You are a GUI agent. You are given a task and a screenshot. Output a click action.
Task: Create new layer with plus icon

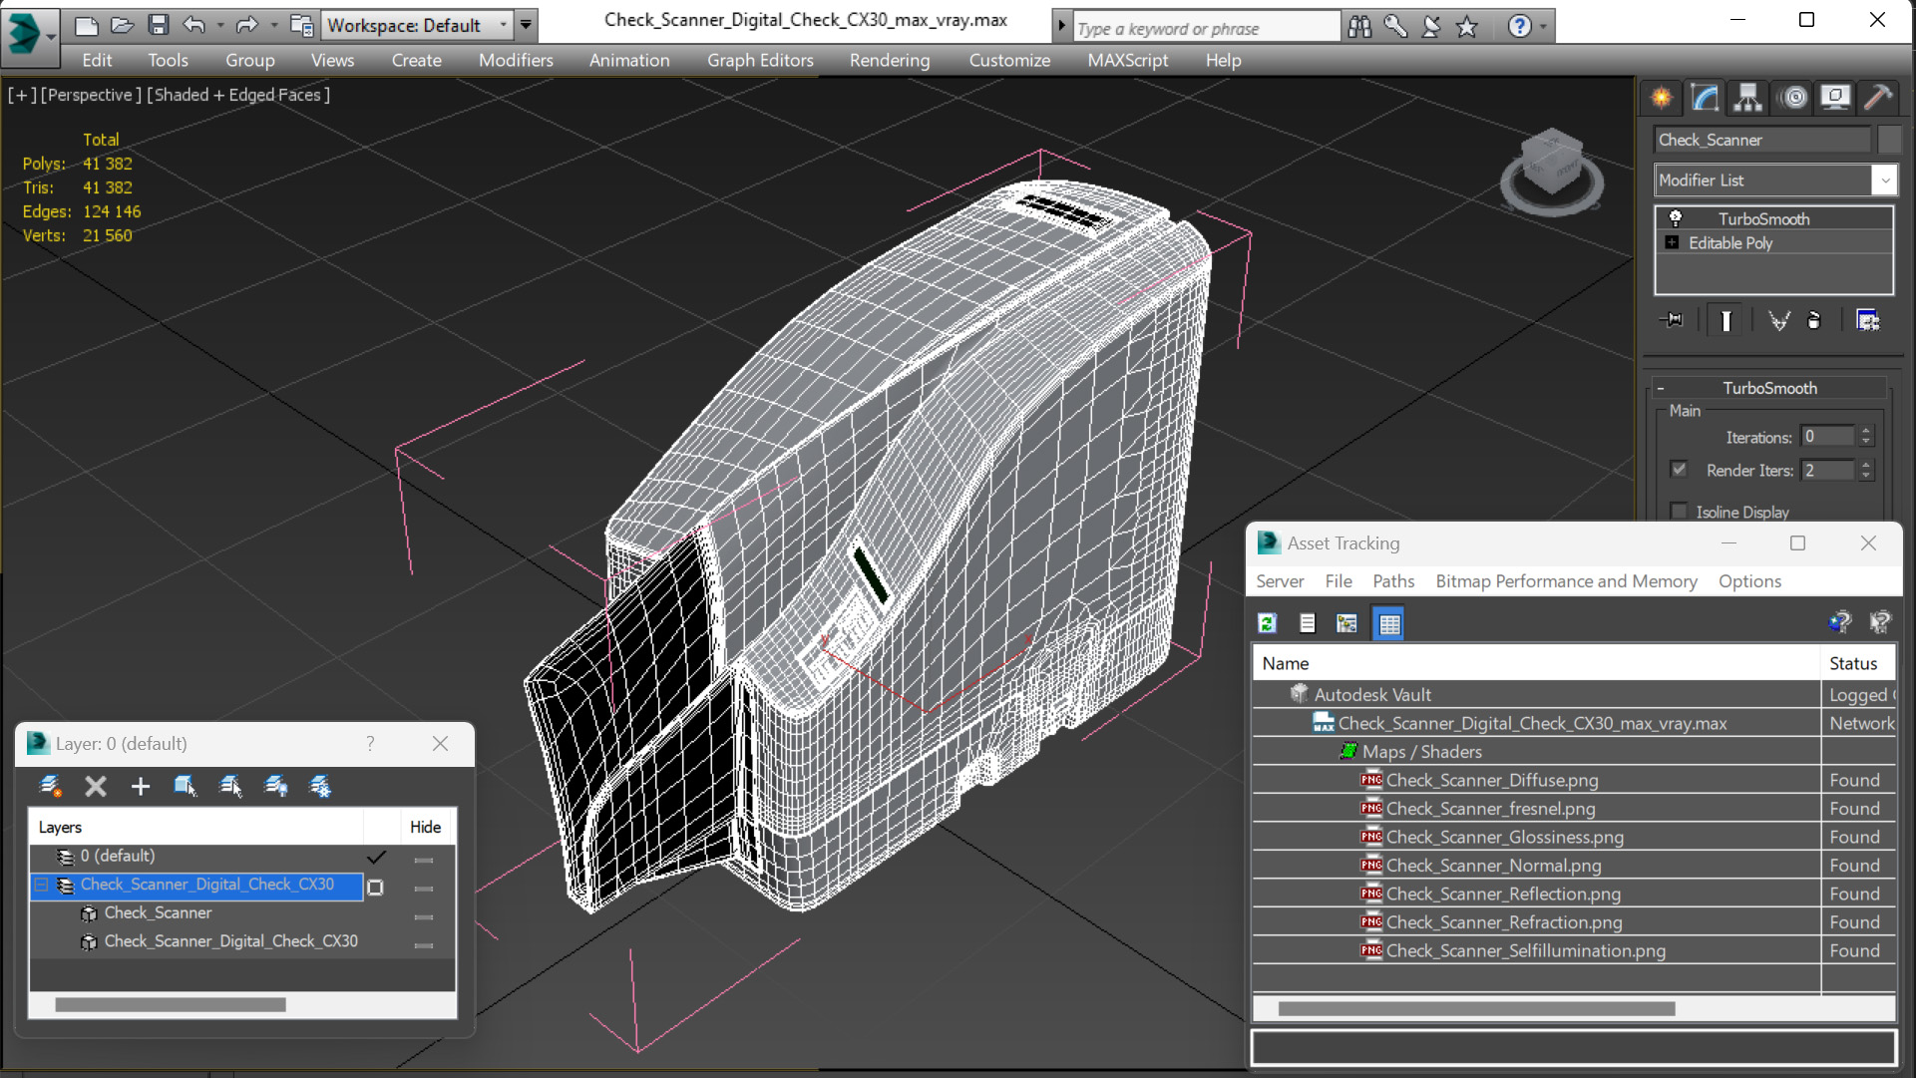click(x=140, y=787)
